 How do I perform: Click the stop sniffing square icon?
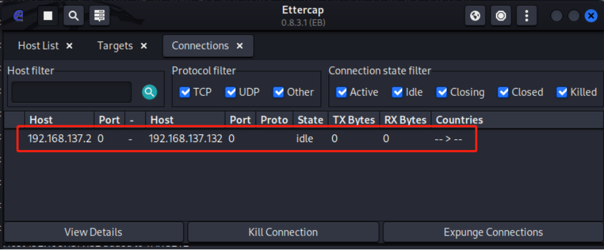coord(48,16)
